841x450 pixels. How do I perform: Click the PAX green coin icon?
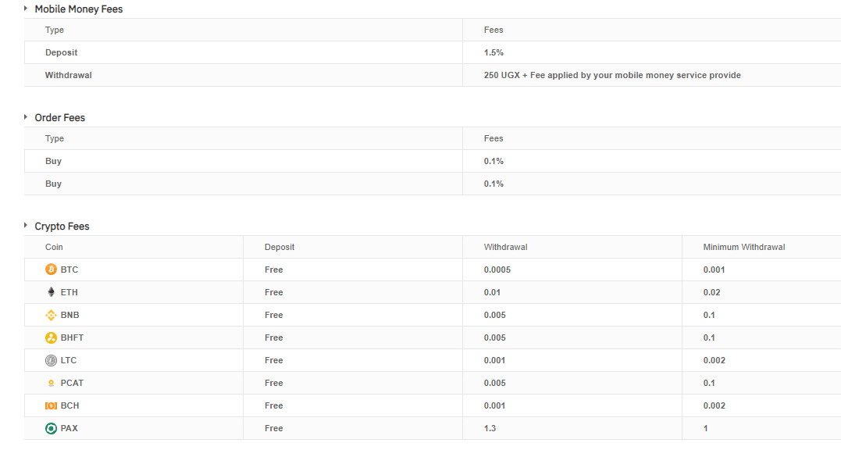coord(51,428)
